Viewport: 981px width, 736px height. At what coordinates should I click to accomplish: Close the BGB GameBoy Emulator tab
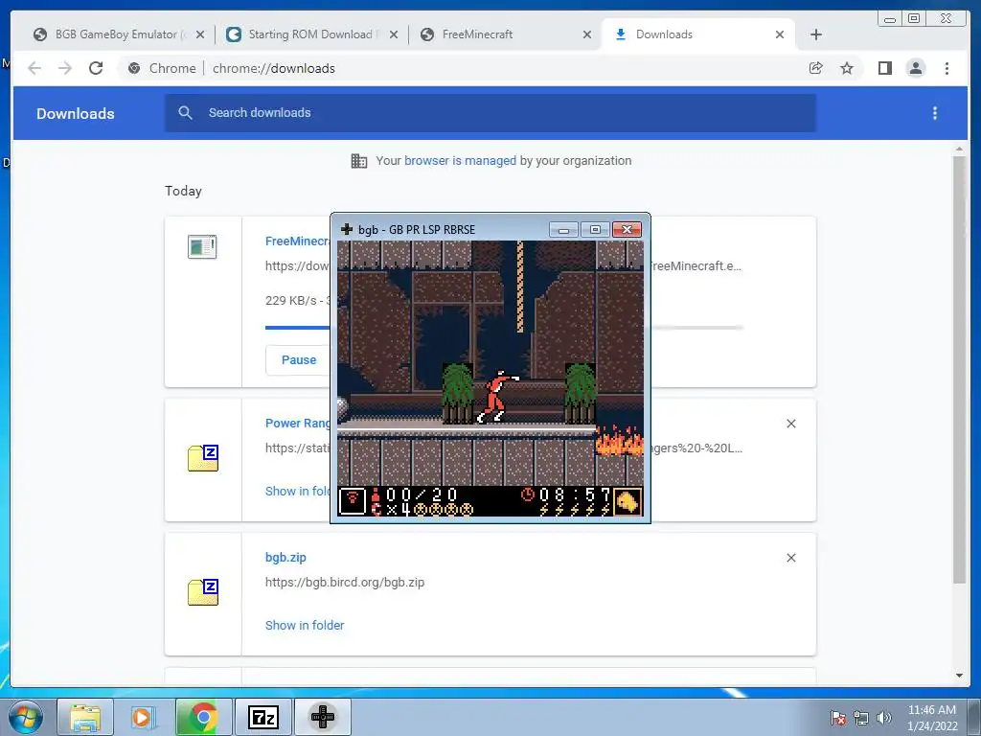(200, 34)
